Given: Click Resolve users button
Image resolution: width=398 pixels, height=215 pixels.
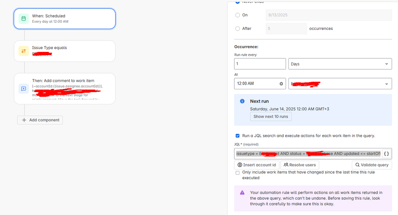Looking at the screenshot, I should click(x=300, y=165).
